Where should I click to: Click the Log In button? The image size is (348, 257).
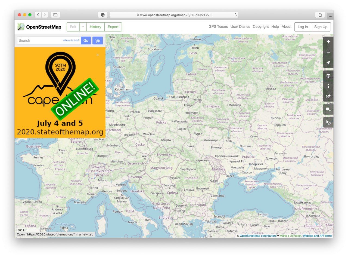pyautogui.click(x=303, y=27)
